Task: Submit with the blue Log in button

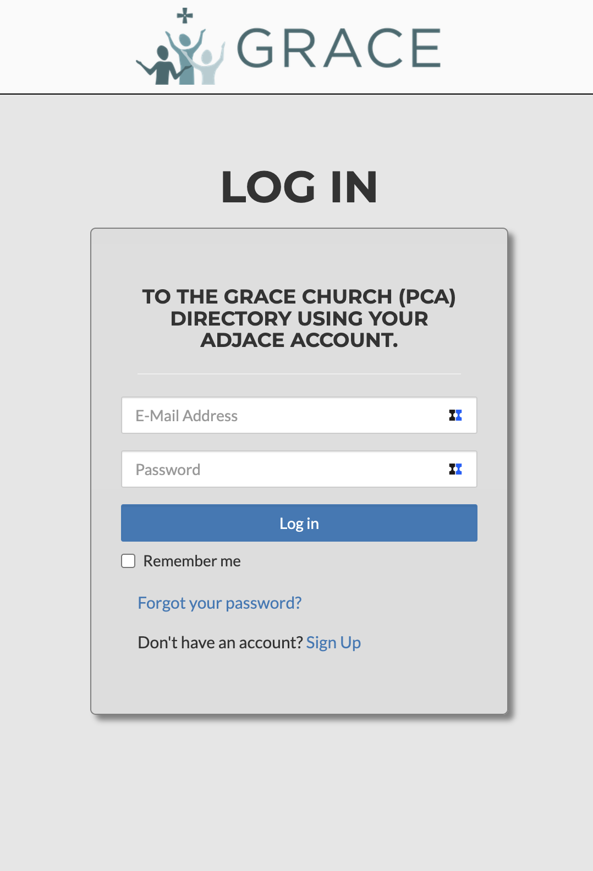Action: click(x=299, y=523)
